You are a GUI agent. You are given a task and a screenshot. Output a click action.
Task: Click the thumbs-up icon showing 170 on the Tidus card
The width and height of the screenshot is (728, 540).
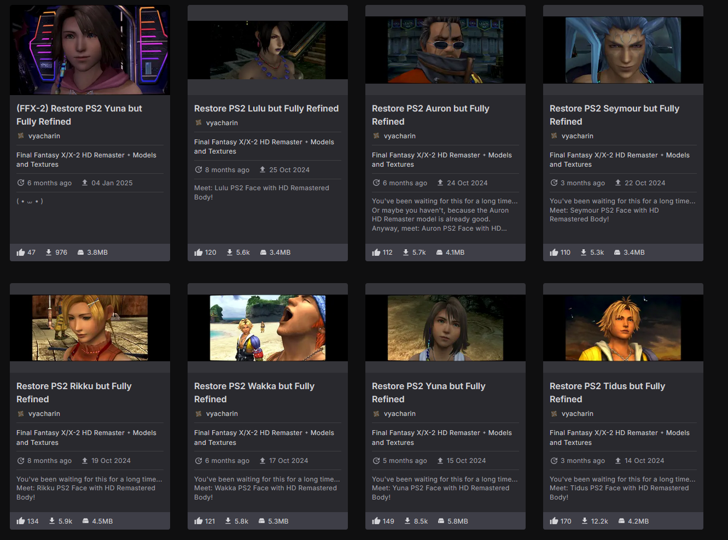point(554,521)
